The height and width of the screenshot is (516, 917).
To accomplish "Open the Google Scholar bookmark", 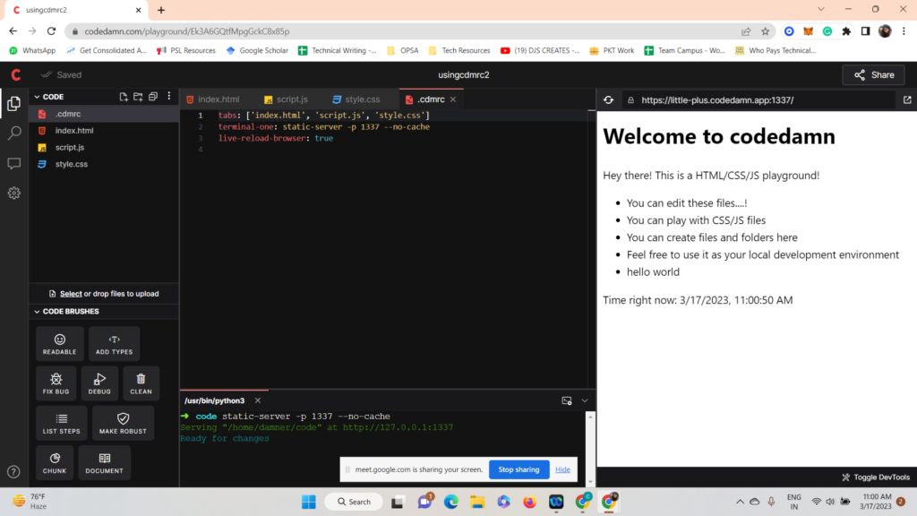I will pyautogui.click(x=257, y=51).
